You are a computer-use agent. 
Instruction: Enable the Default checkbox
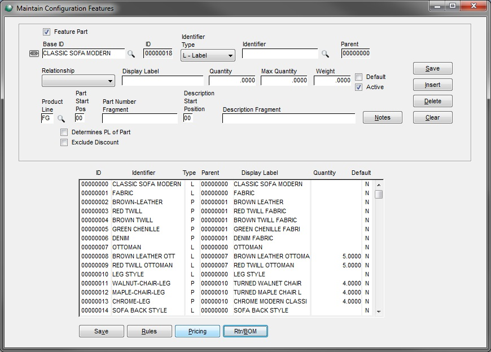359,77
